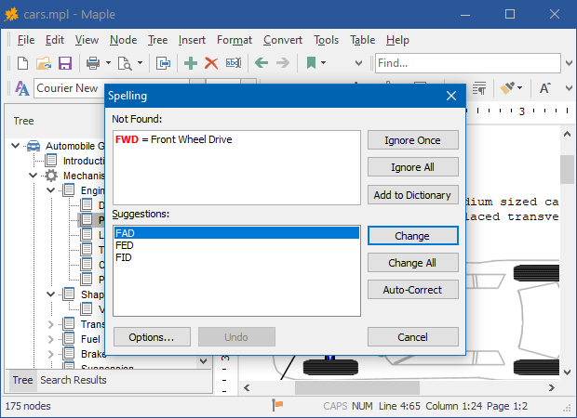Click Add to Dictionary button
Screen dimensions: 577x418
(412, 195)
